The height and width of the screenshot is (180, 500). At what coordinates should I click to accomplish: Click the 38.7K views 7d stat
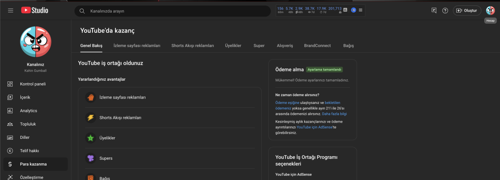(x=310, y=10)
